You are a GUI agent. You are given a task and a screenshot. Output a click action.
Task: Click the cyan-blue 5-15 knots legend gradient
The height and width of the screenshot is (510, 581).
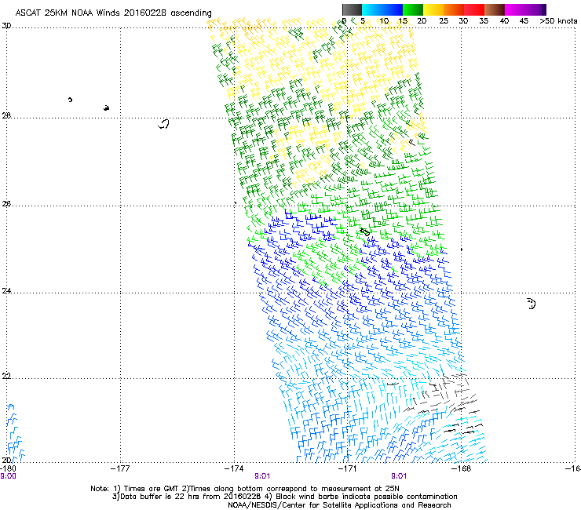coord(382,9)
